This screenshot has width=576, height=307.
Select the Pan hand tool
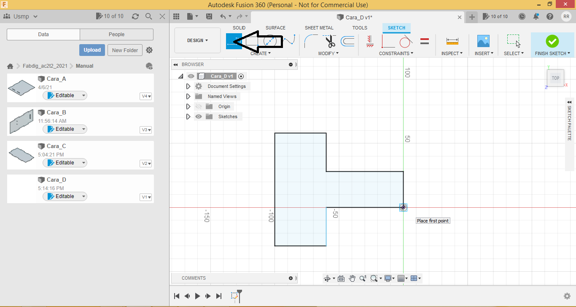click(x=352, y=278)
